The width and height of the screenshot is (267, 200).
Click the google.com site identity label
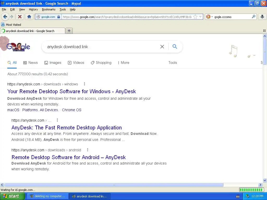point(48,17)
